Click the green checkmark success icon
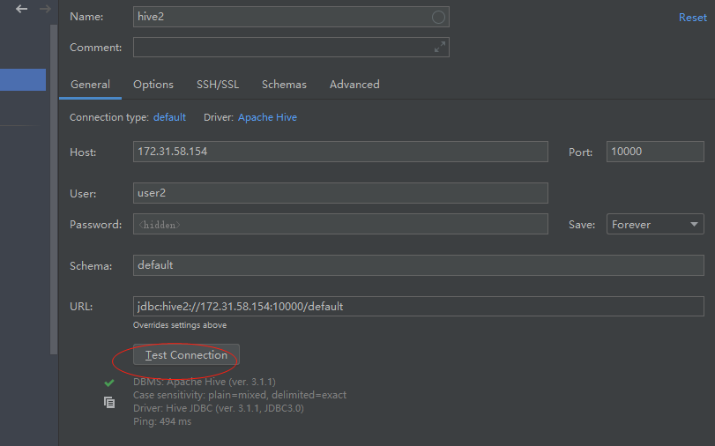 click(109, 383)
